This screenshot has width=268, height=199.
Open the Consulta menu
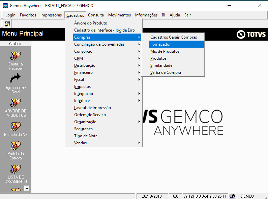pyautogui.click(x=96, y=15)
